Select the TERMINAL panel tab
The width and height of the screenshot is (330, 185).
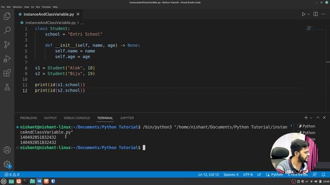[x=105, y=118]
